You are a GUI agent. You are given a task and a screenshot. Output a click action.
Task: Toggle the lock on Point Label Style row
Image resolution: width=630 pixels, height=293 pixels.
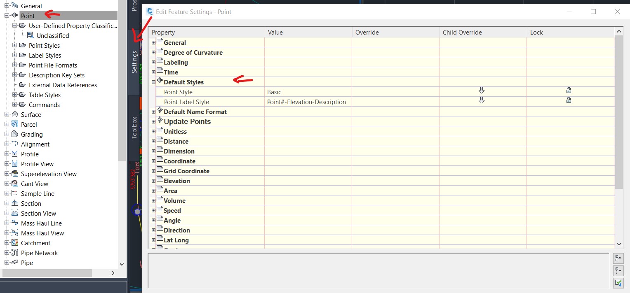(x=569, y=100)
